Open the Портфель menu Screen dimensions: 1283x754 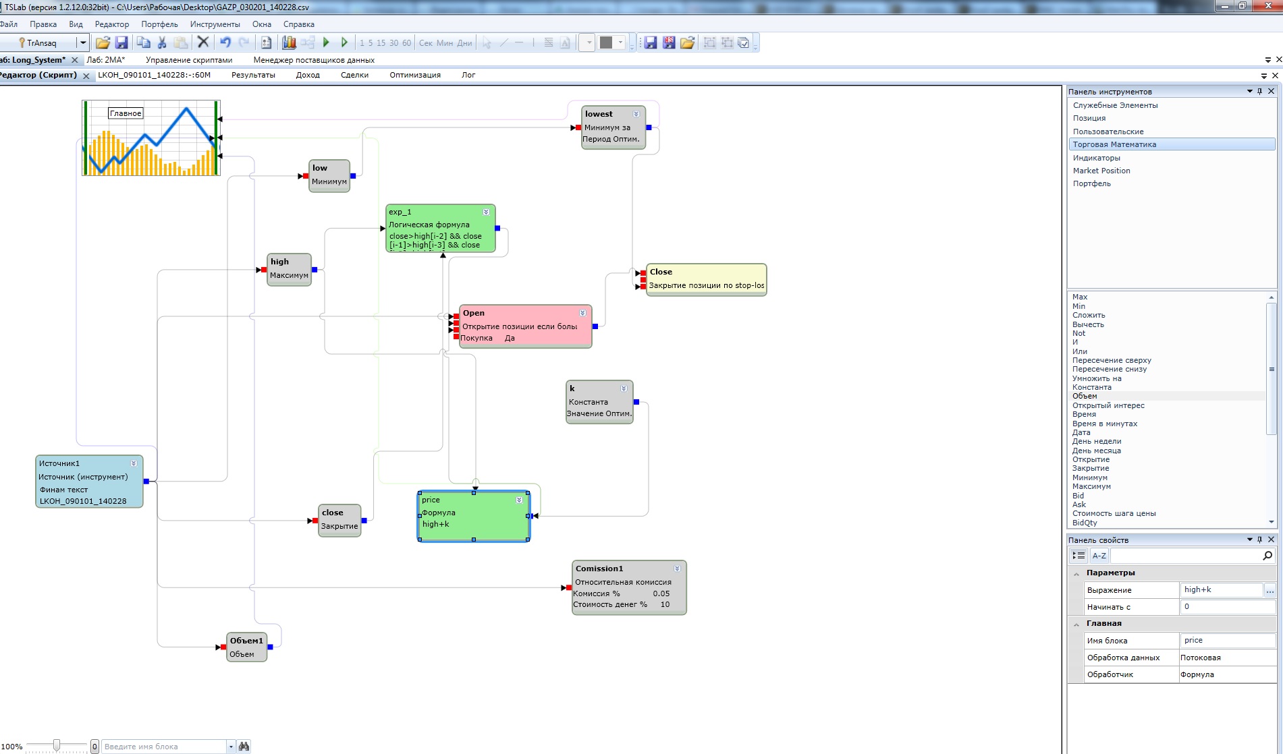[159, 24]
